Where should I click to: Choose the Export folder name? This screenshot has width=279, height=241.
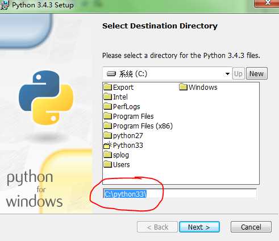click(x=123, y=88)
